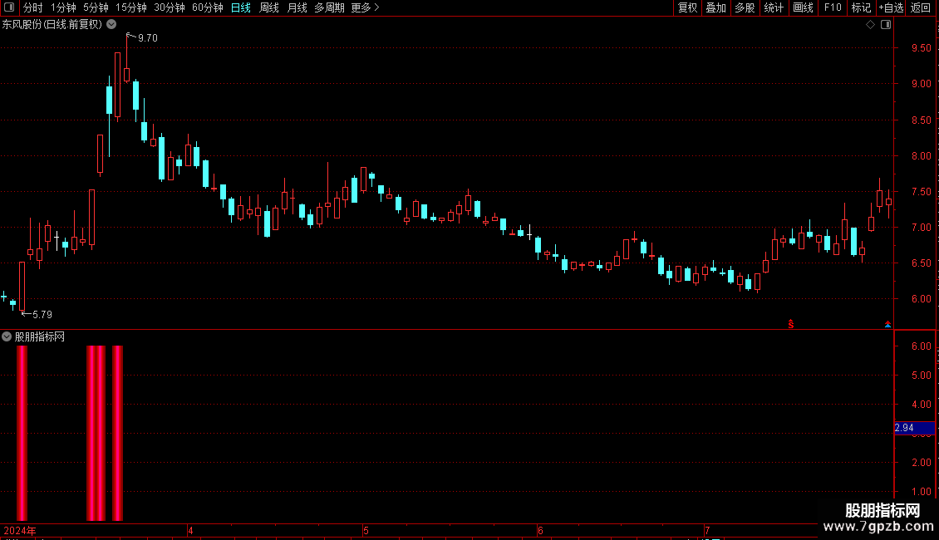Expand the 更多 periods menu
The height and width of the screenshot is (540, 939).
(366, 7)
